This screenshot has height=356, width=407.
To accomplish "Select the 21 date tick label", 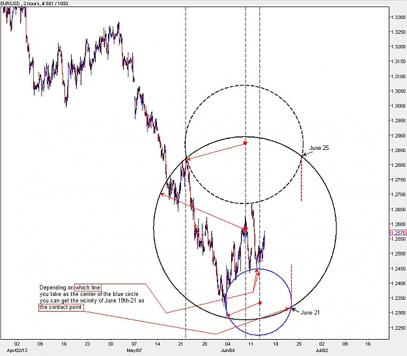I will pyautogui.click(x=181, y=344).
